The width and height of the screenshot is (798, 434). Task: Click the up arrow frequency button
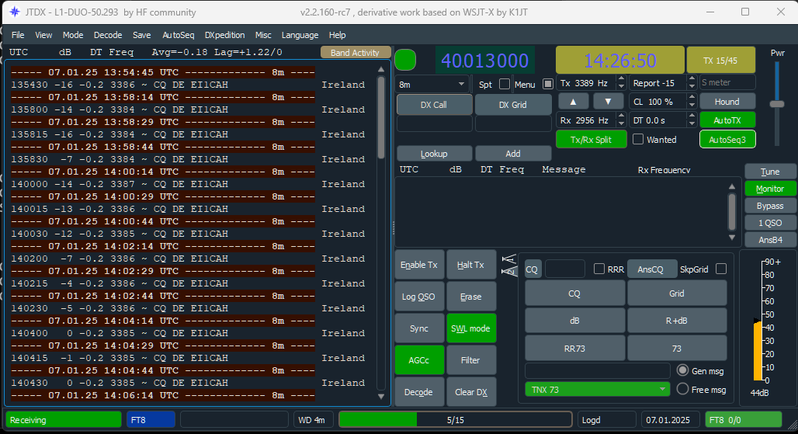(573, 101)
